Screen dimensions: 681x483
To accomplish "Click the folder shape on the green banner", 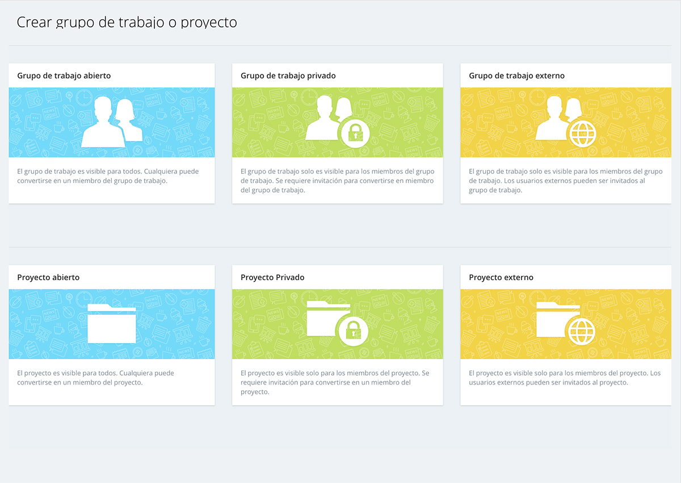I will click(x=322, y=318).
